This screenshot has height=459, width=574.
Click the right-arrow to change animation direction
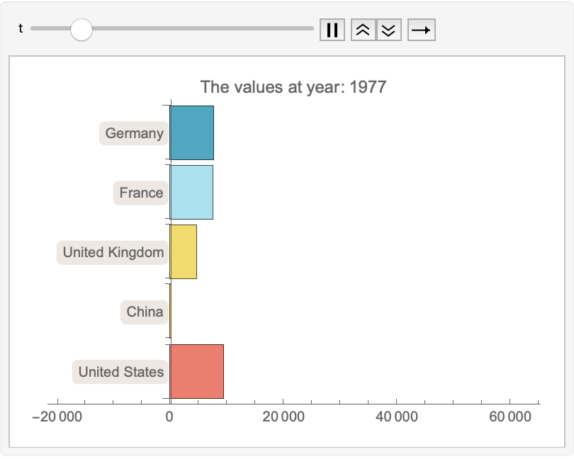[x=420, y=29]
